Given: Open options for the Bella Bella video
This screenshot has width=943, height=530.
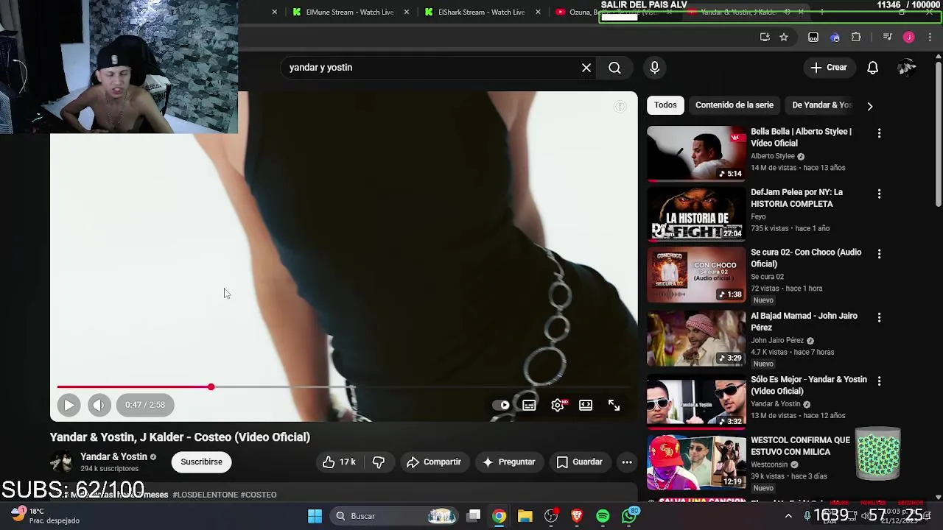Looking at the screenshot, I should 879,133.
